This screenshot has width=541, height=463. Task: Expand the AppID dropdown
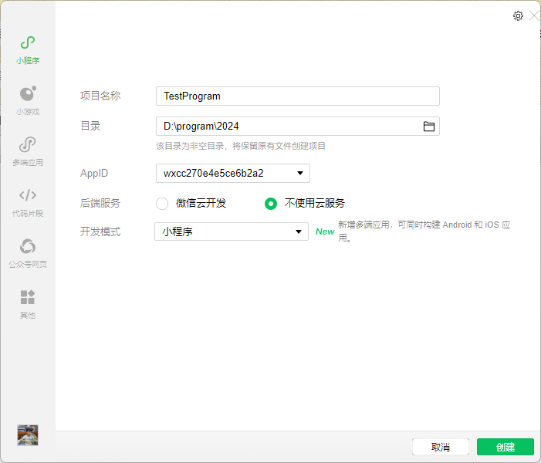(233, 173)
